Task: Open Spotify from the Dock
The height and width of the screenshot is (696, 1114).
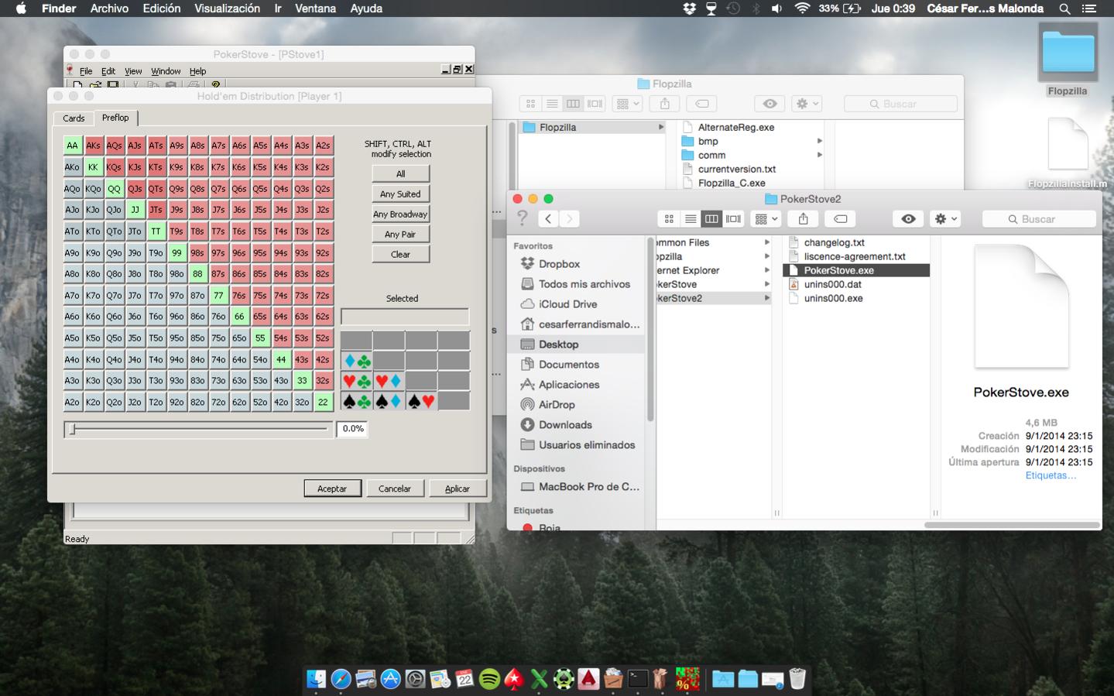Action: click(489, 679)
